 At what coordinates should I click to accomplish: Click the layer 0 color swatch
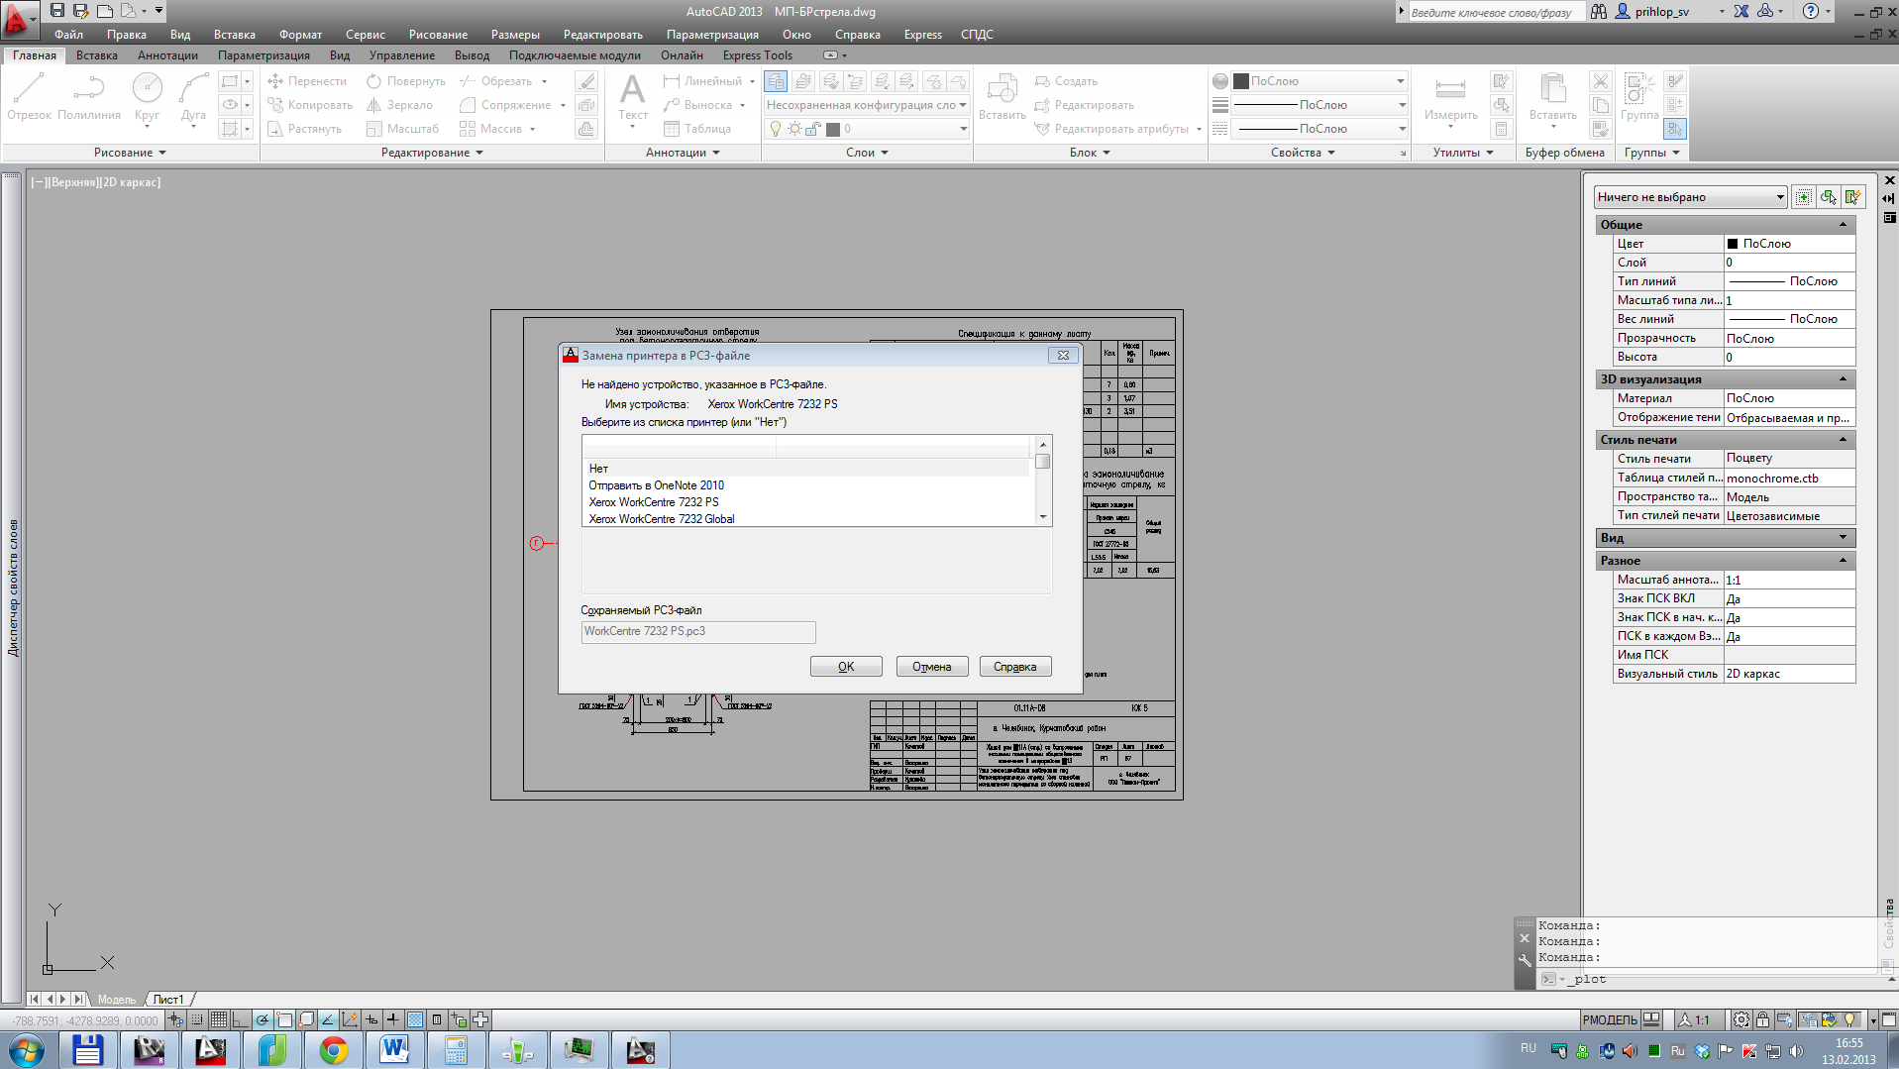click(x=833, y=129)
